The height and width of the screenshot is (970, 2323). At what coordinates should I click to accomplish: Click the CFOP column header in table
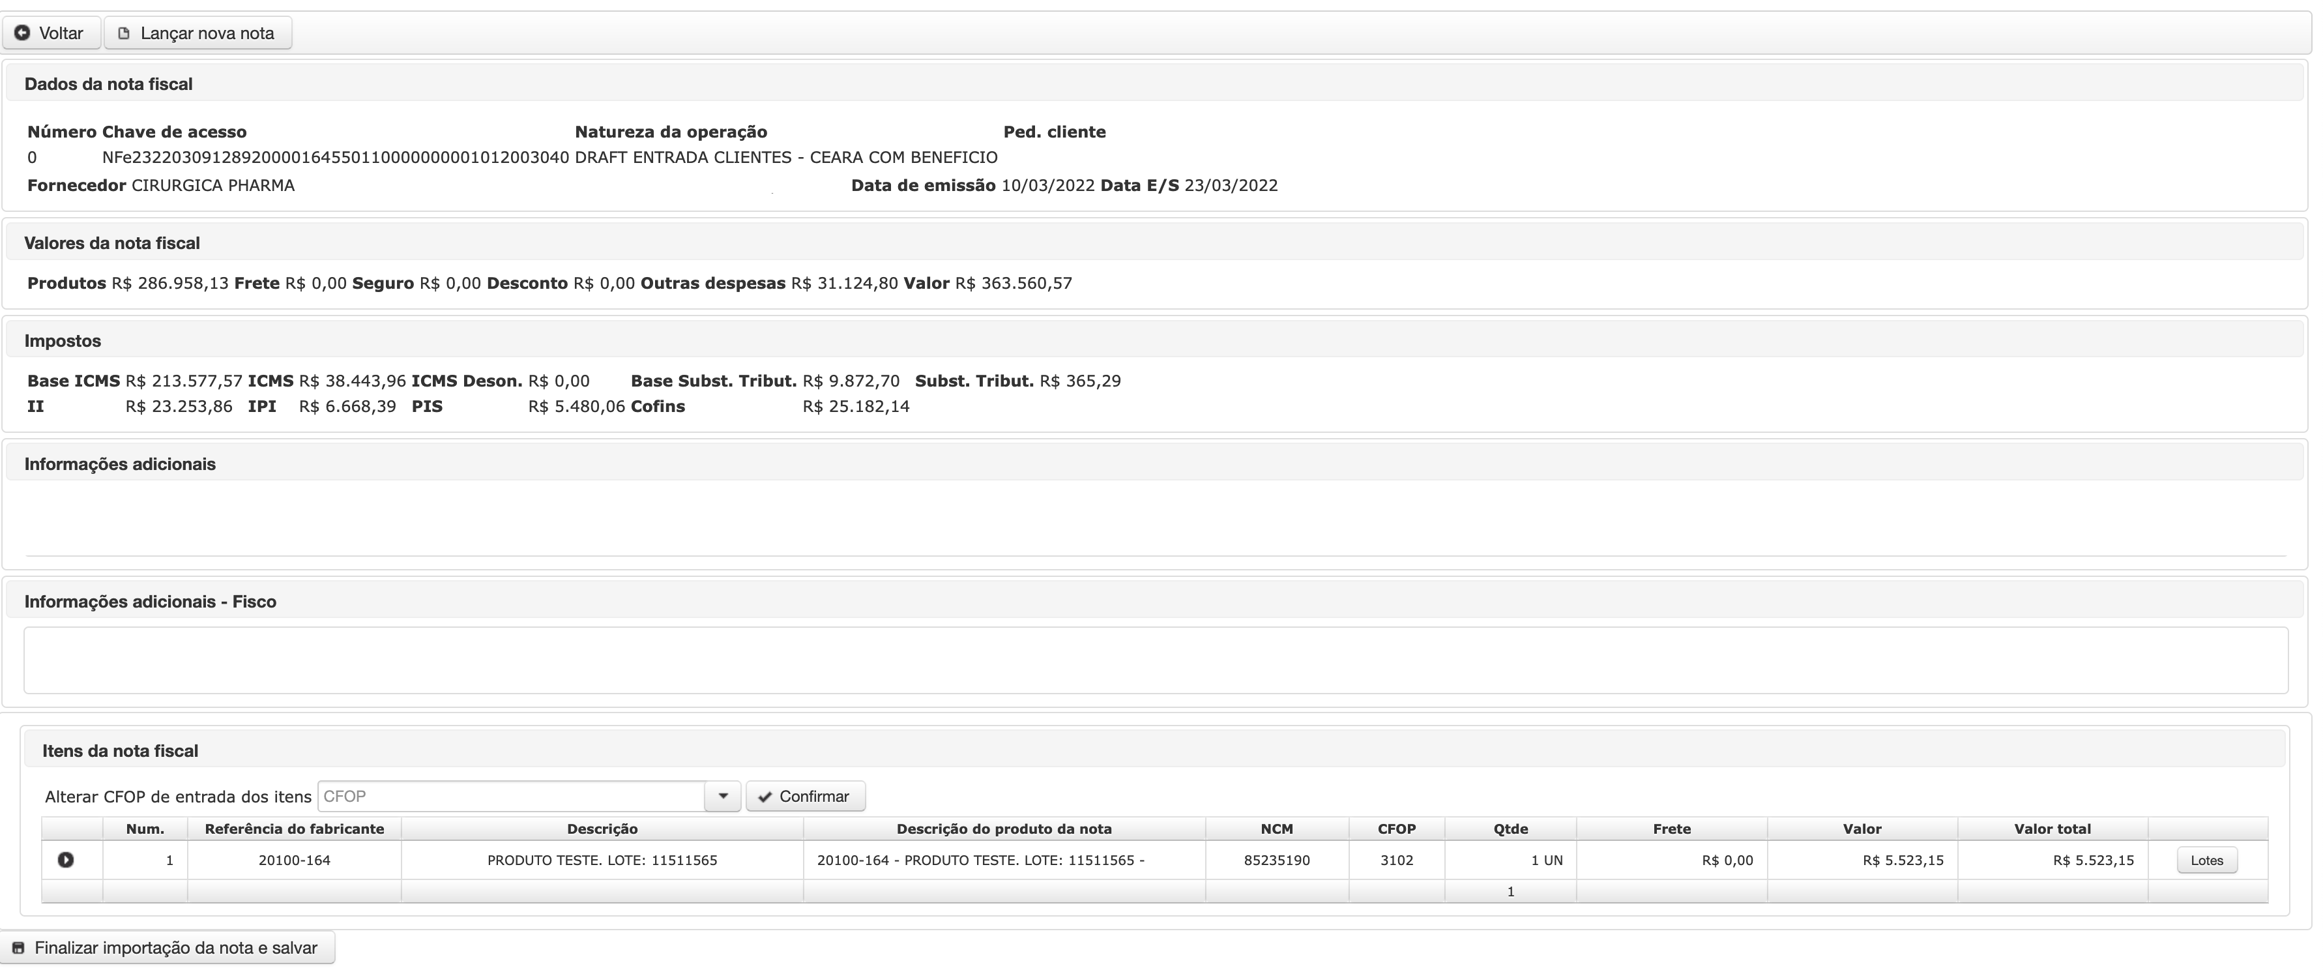point(1397,829)
